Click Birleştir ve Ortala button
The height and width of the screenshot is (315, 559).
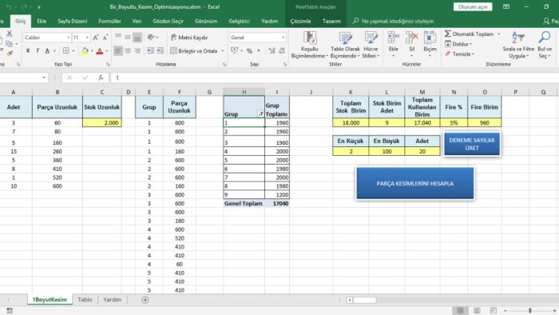194,51
